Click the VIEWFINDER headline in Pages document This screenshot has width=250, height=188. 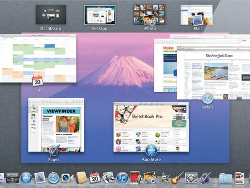click(61, 111)
